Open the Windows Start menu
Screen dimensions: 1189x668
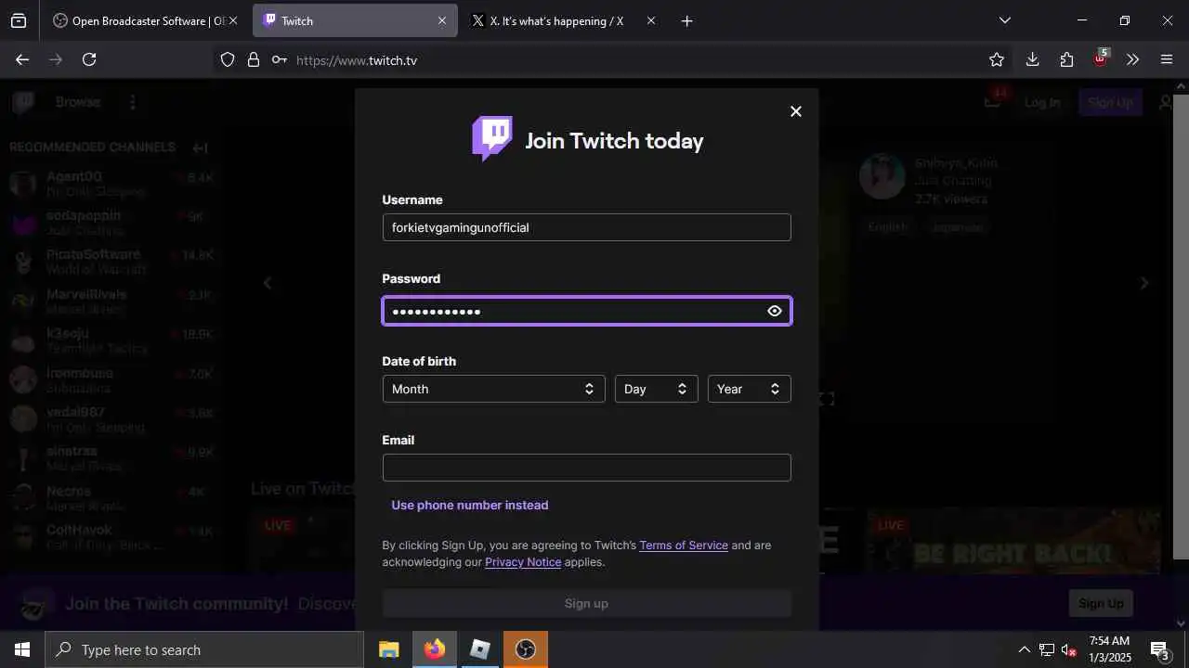pyautogui.click(x=22, y=649)
